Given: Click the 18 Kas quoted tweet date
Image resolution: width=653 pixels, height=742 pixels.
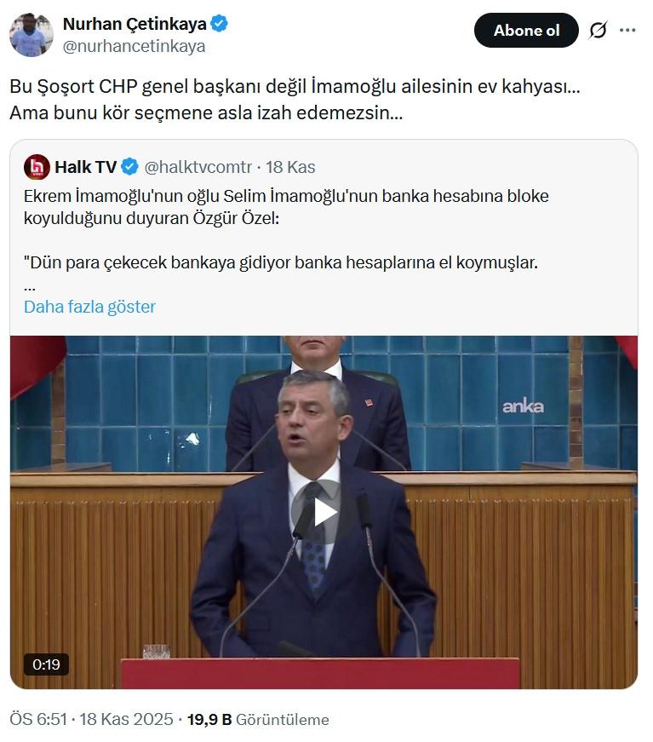Looking at the screenshot, I should (290, 167).
